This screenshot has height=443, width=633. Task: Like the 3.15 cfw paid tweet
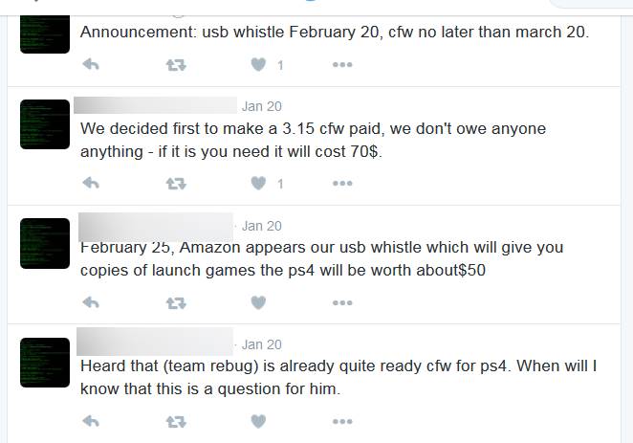click(x=258, y=183)
